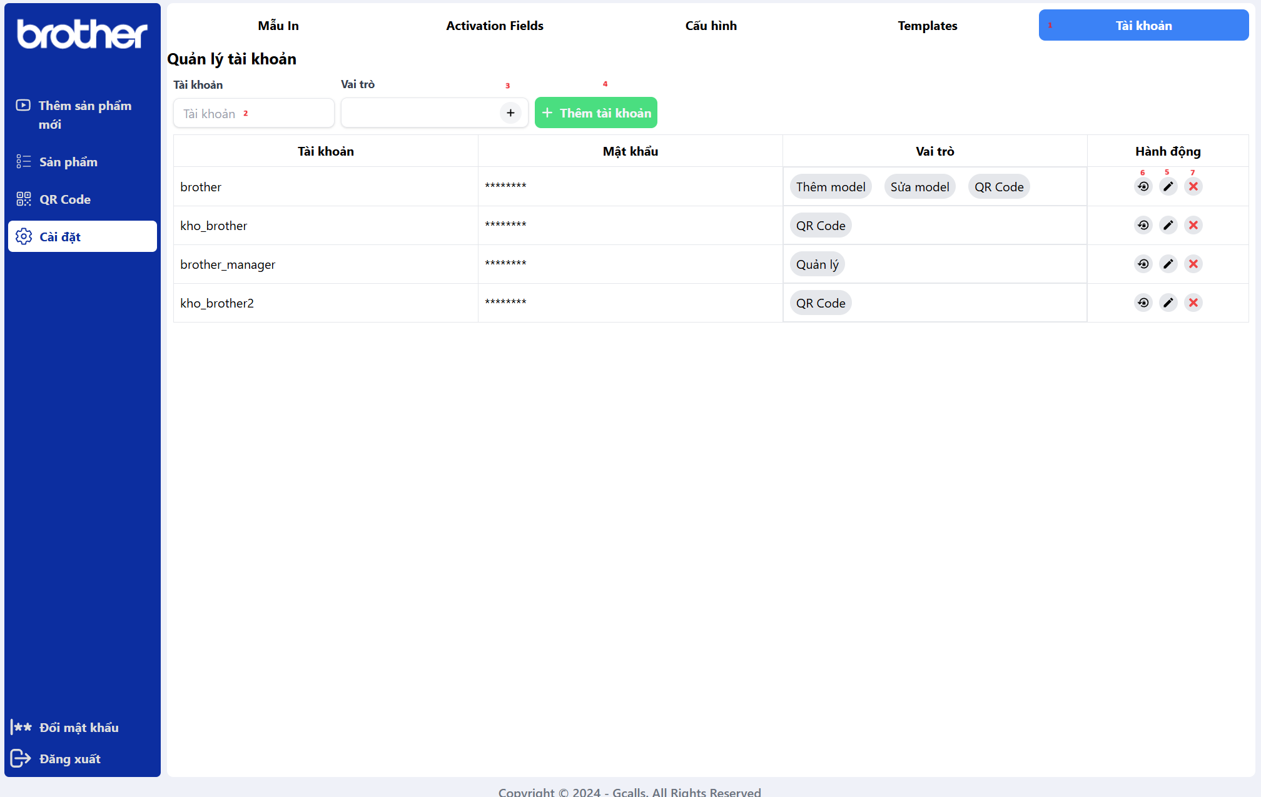The image size is (1261, 797).
Task: Open the Activation Fields tab
Action: (494, 26)
